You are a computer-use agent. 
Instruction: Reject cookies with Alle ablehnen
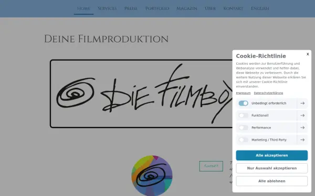click(x=271, y=181)
